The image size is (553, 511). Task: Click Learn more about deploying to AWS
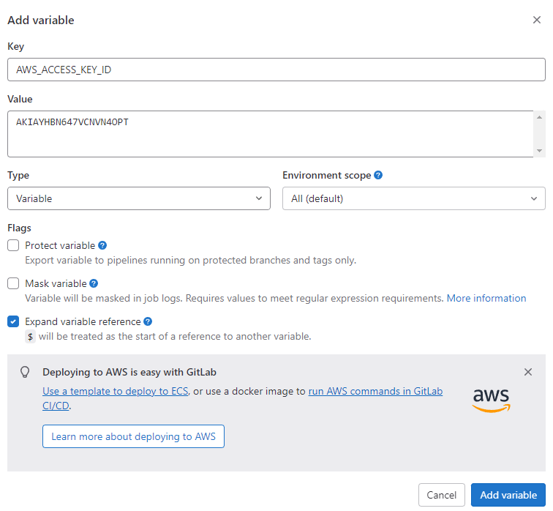coord(133,436)
